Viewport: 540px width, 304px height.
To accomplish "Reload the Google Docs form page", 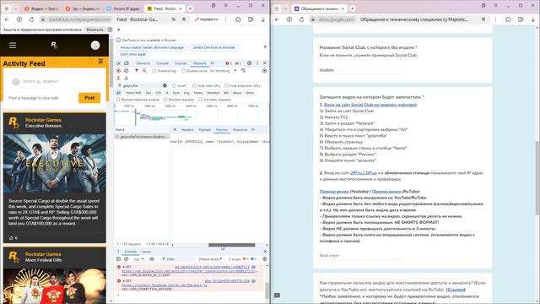I will click(301, 19).
